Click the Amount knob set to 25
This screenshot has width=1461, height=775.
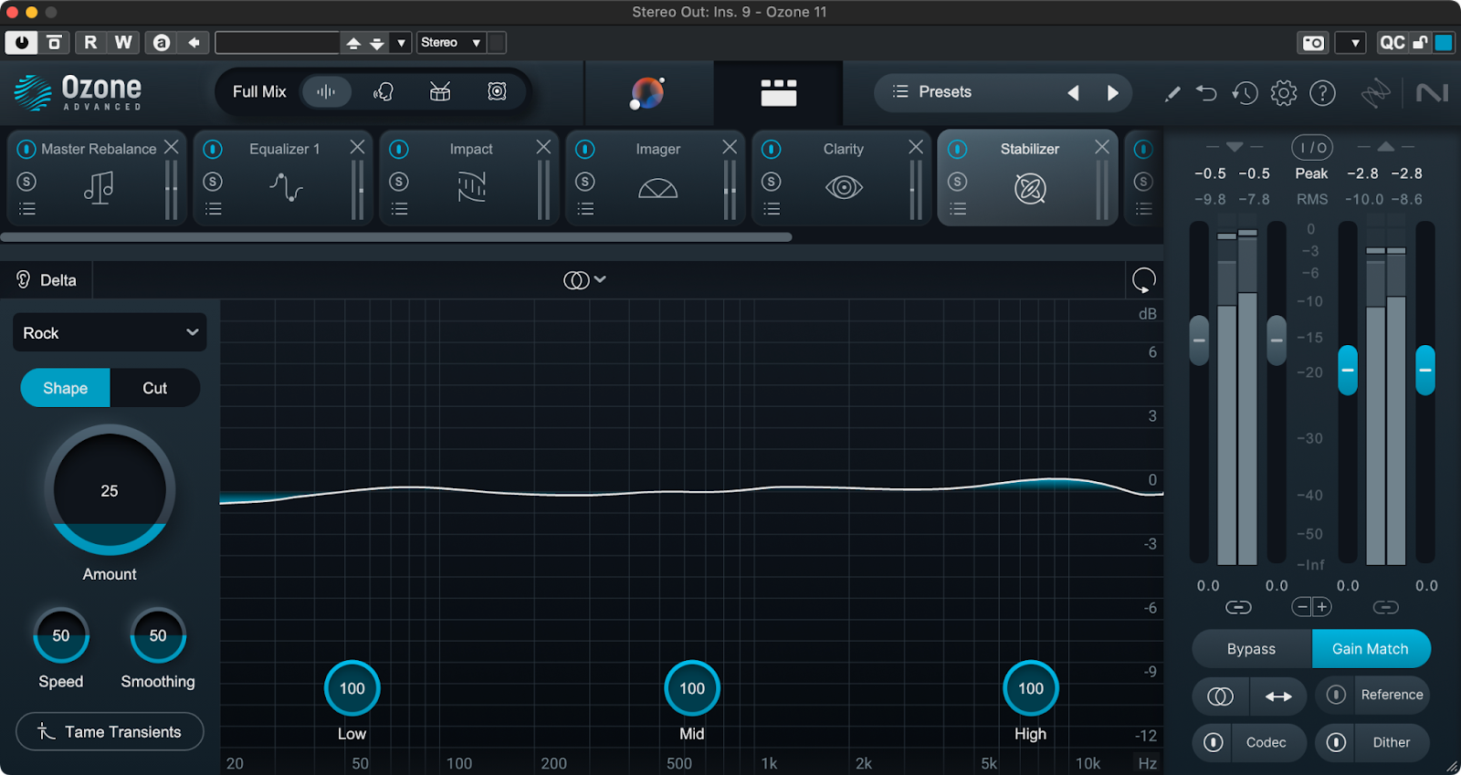point(110,491)
